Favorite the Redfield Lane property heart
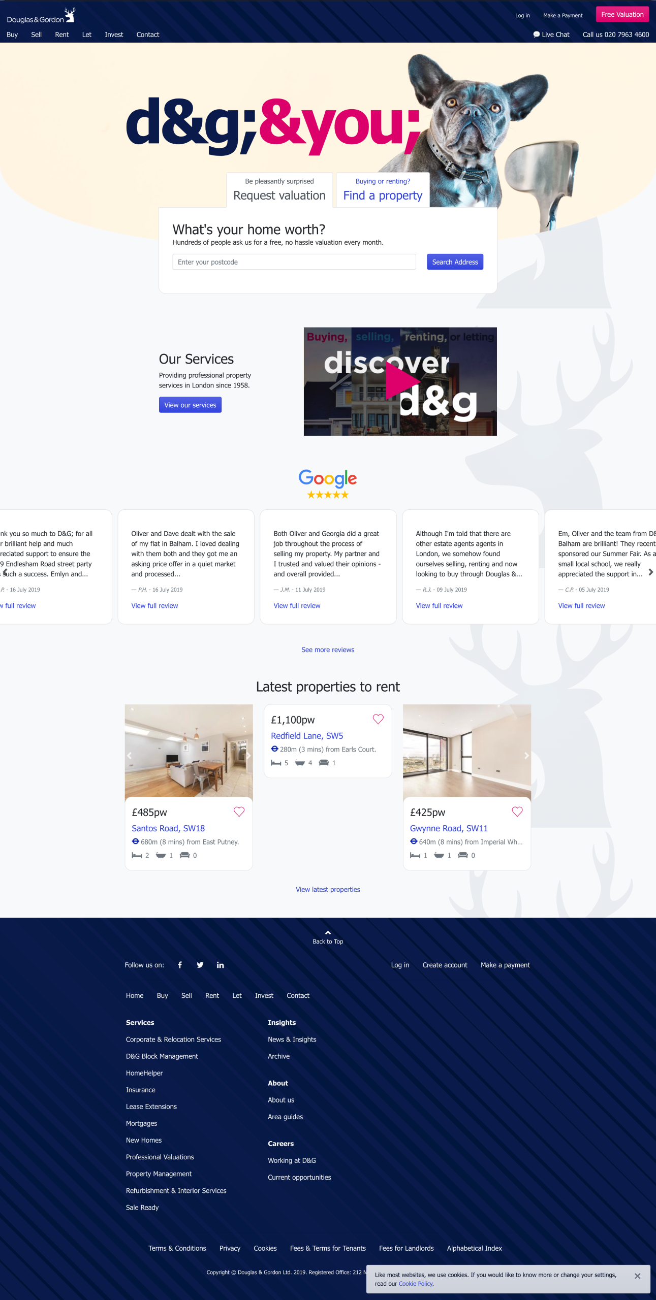This screenshot has width=656, height=1300. tap(378, 719)
